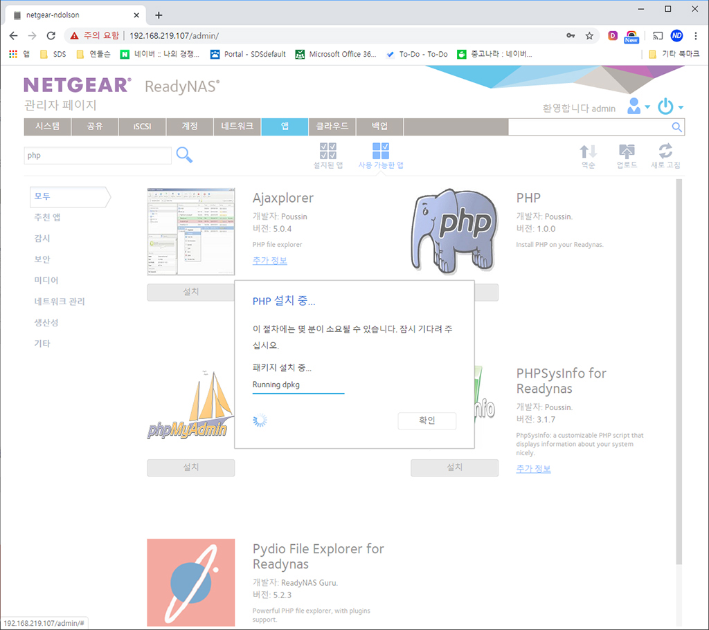This screenshot has width=709, height=630.
Task: Open the Microsoft Office 36... bookmark
Action: 336,54
